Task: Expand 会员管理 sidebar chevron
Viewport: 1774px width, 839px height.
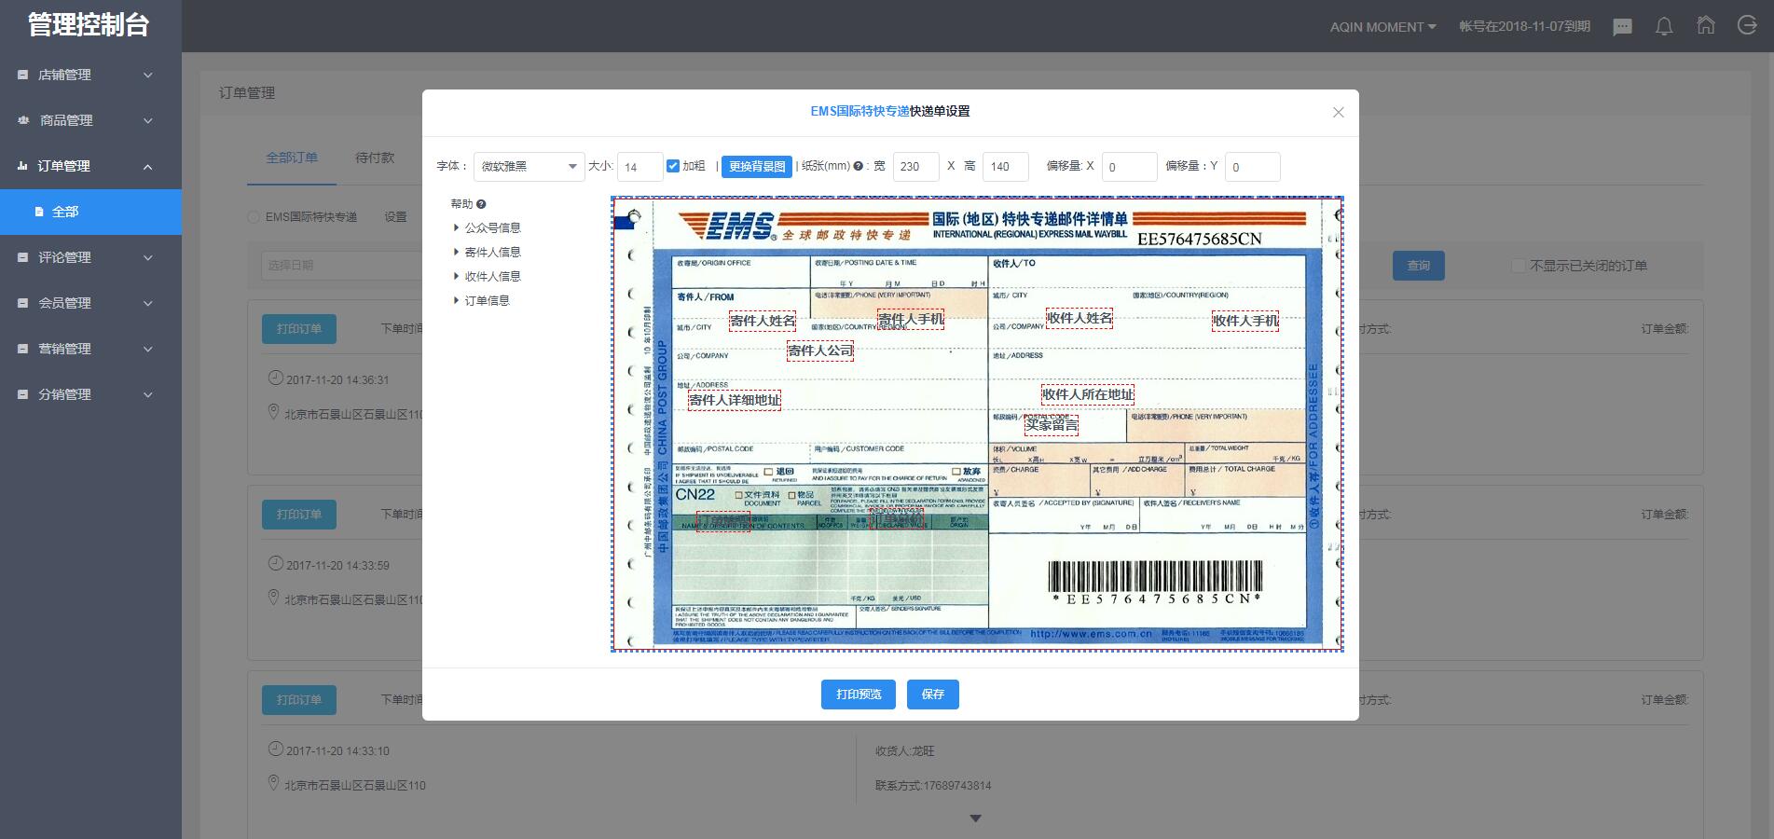Action: click(x=147, y=303)
